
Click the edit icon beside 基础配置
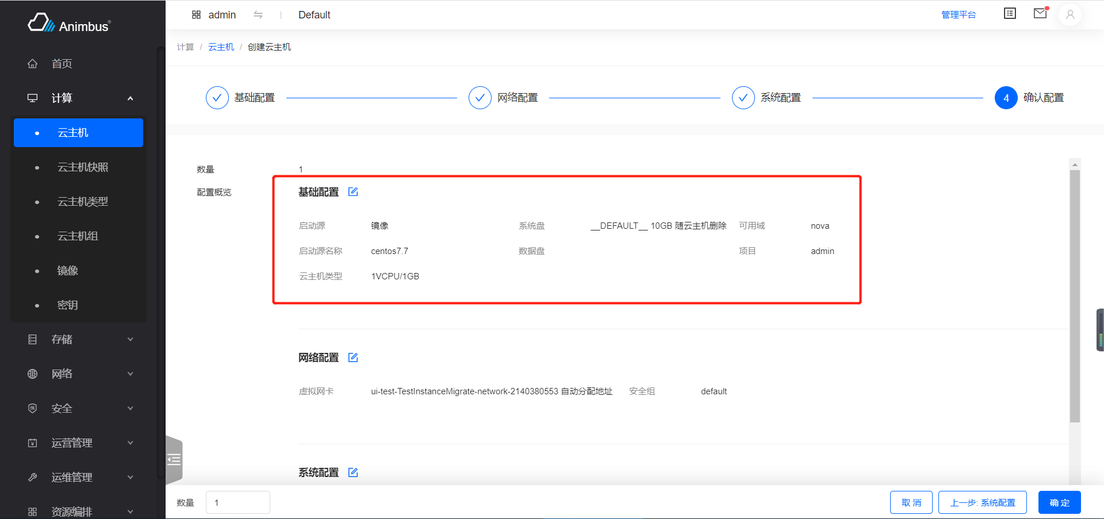353,192
